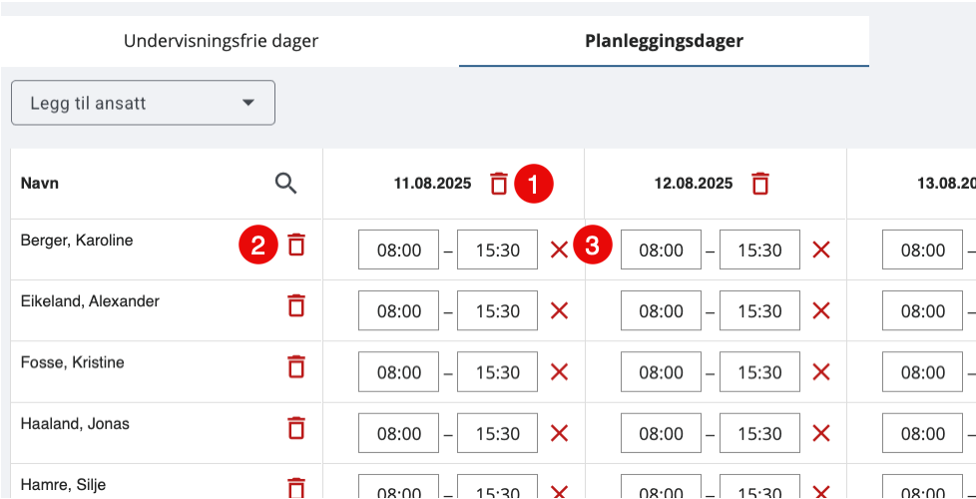Switch to Undervisningsfrie dager tab

(x=221, y=41)
